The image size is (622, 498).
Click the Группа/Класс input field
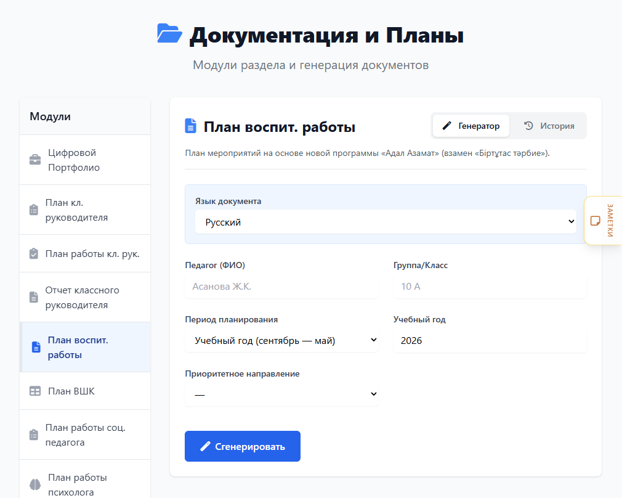[x=490, y=287]
